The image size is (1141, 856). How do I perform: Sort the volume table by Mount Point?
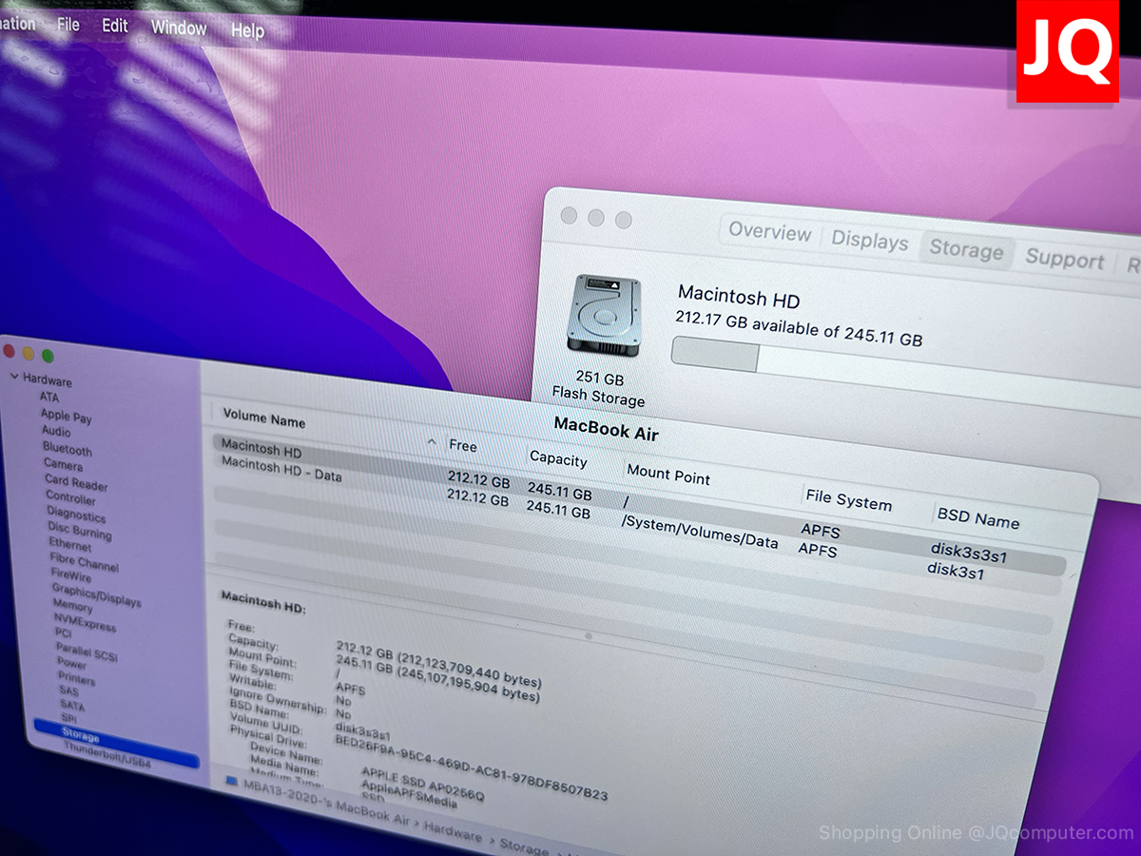[x=668, y=474]
